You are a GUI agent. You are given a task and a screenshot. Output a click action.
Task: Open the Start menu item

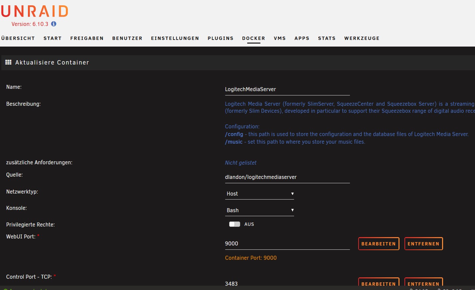pyautogui.click(x=53, y=38)
